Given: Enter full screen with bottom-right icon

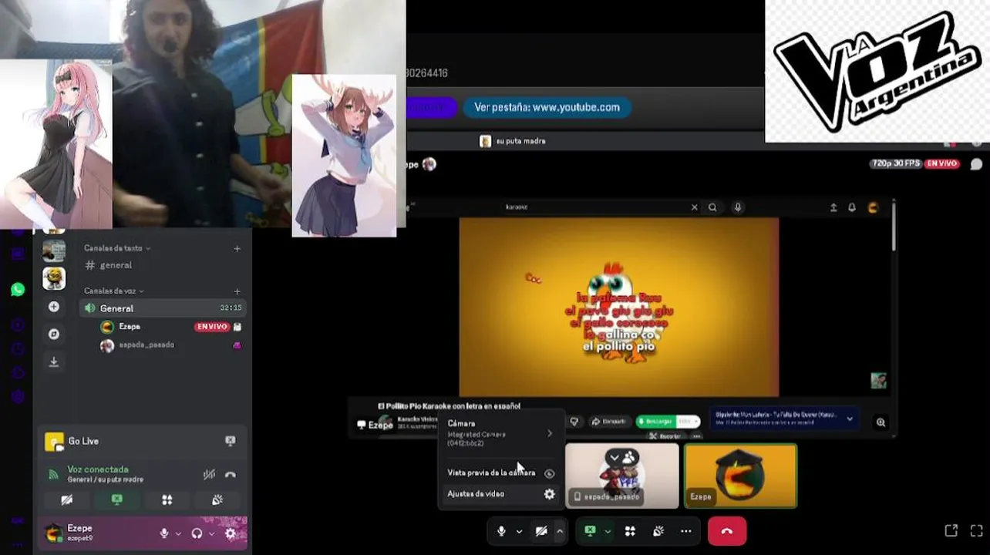Looking at the screenshot, I should [x=976, y=531].
